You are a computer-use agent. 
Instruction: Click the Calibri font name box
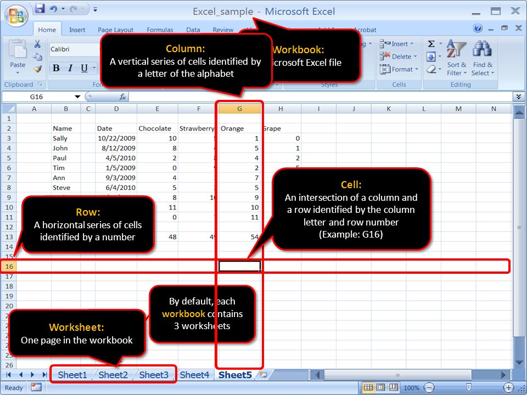point(75,49)
